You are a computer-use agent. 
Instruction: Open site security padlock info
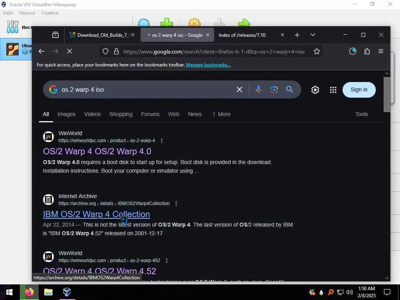point(116,52)
